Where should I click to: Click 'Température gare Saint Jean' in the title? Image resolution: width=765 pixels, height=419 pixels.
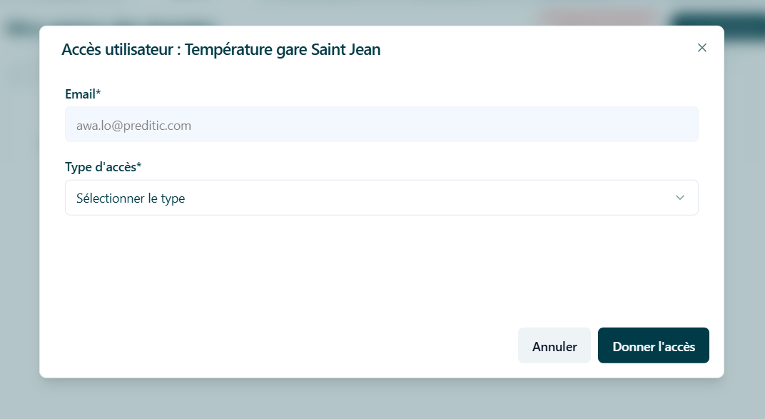pyautogui.click(x=283, y=49)
